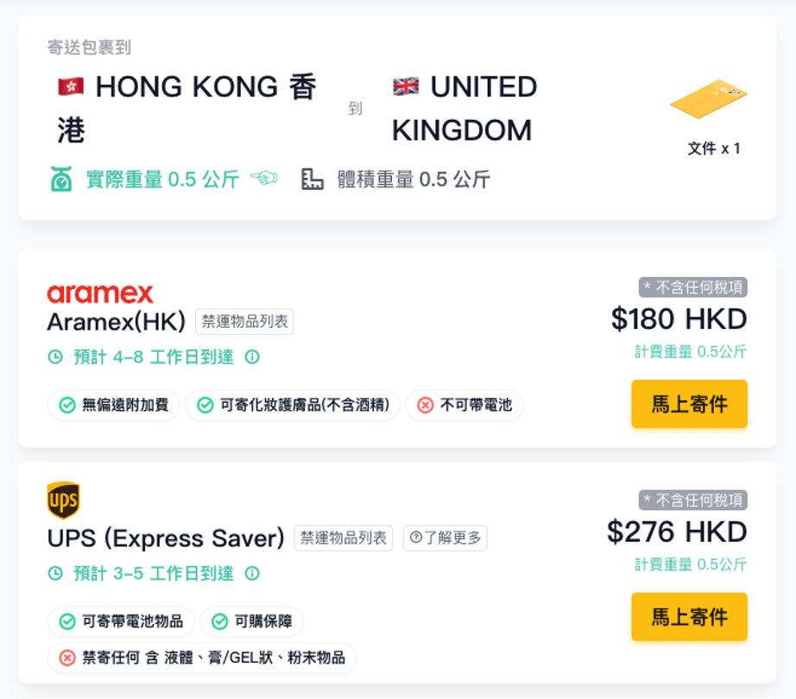Click the United Kingdom flag icon
The width and height of the screenshot is (796, 699).
(406, 86)
